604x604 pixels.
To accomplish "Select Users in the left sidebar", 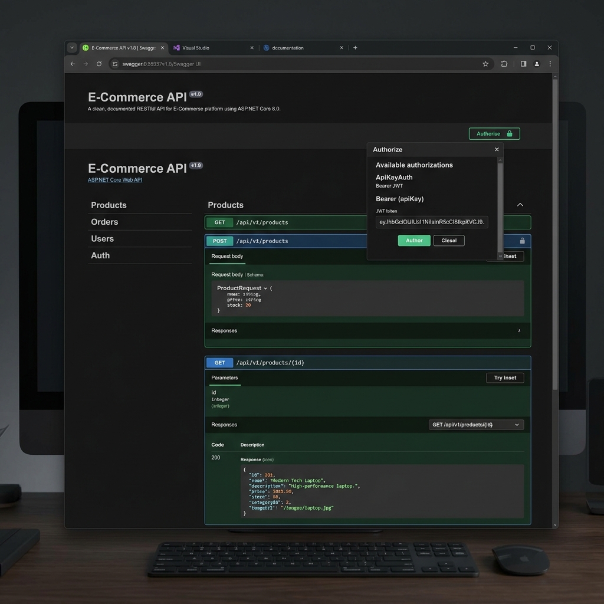I will pos(102,239).
